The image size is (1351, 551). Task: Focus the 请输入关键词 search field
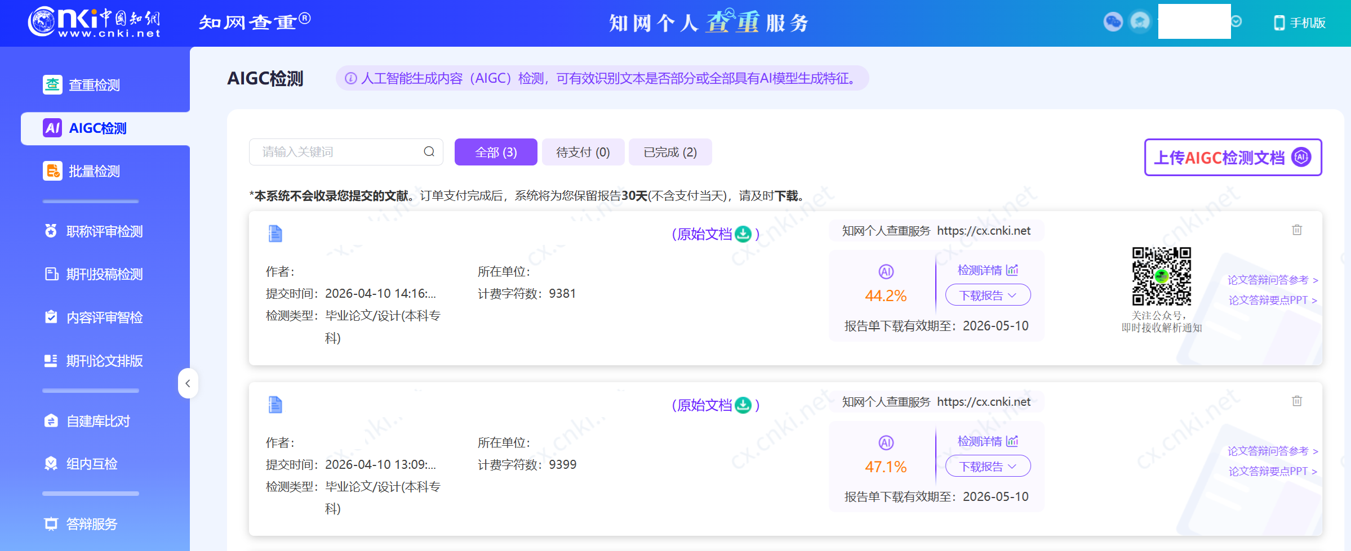pyautogui.click(x=346, y=152)
